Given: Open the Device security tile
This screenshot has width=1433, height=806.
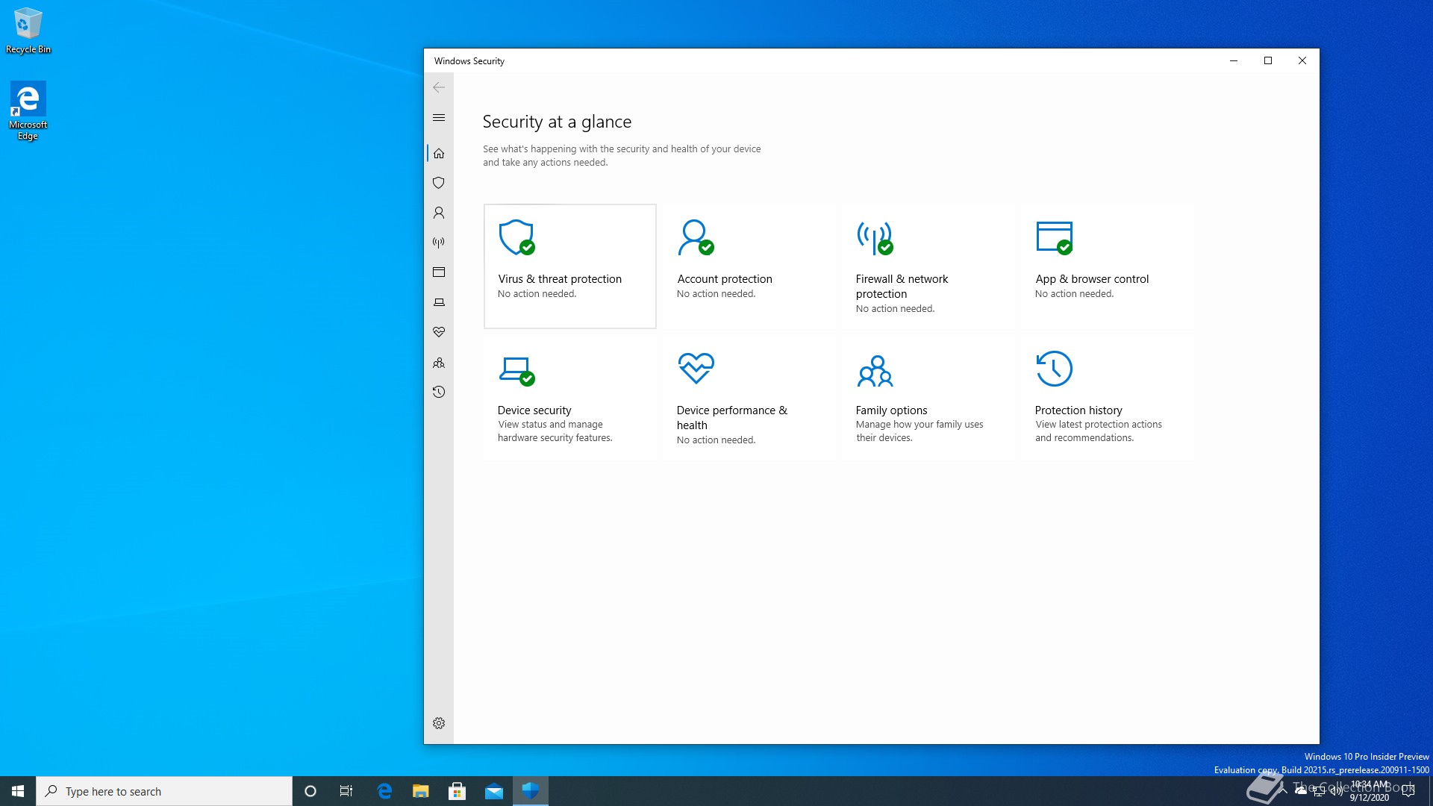Looking at the screenshot, I should pos(570,397).
